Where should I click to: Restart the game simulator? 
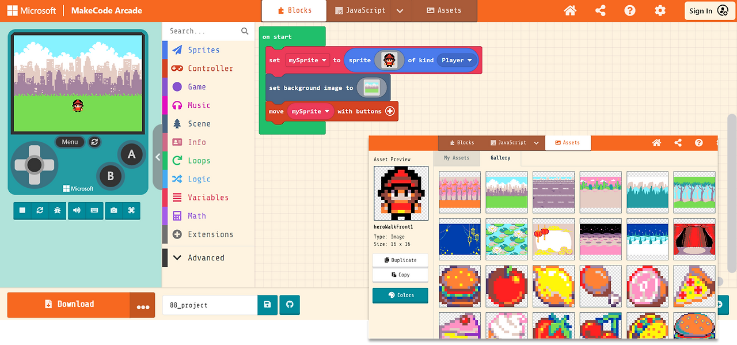39,211
